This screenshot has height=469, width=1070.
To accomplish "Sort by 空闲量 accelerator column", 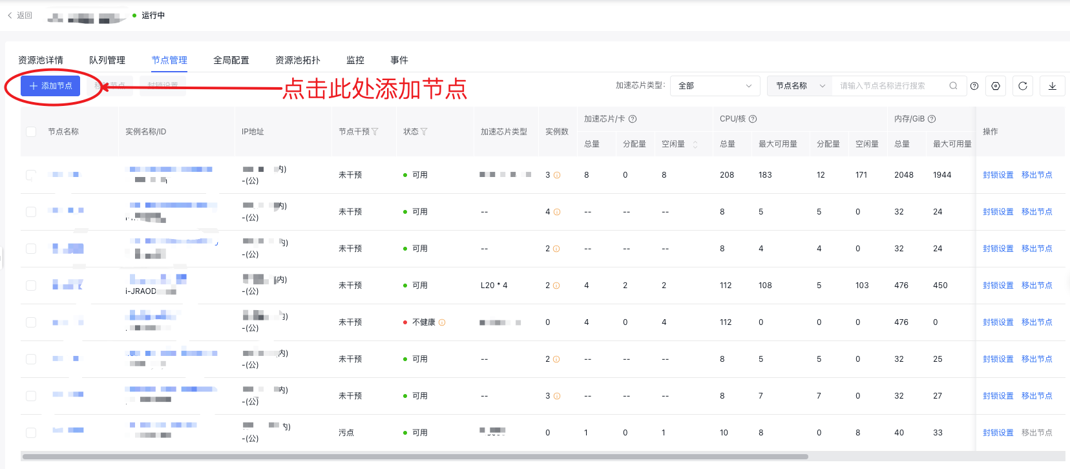I will pos(695,144).
